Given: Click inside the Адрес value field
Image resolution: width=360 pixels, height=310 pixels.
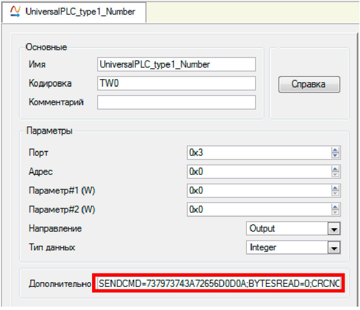Looking at the screenshot, I should 258,171.
